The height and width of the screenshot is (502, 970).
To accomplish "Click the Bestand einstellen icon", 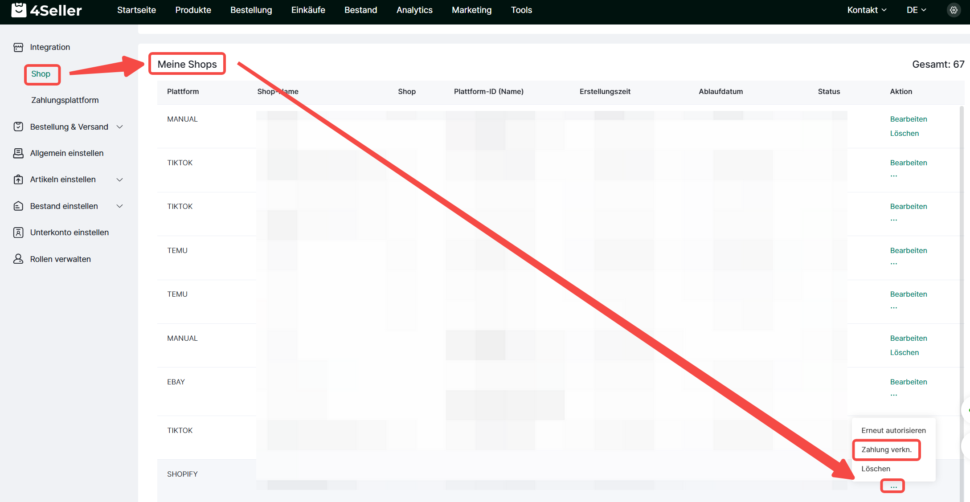I will pyautogui.click(x=18, y=206).
